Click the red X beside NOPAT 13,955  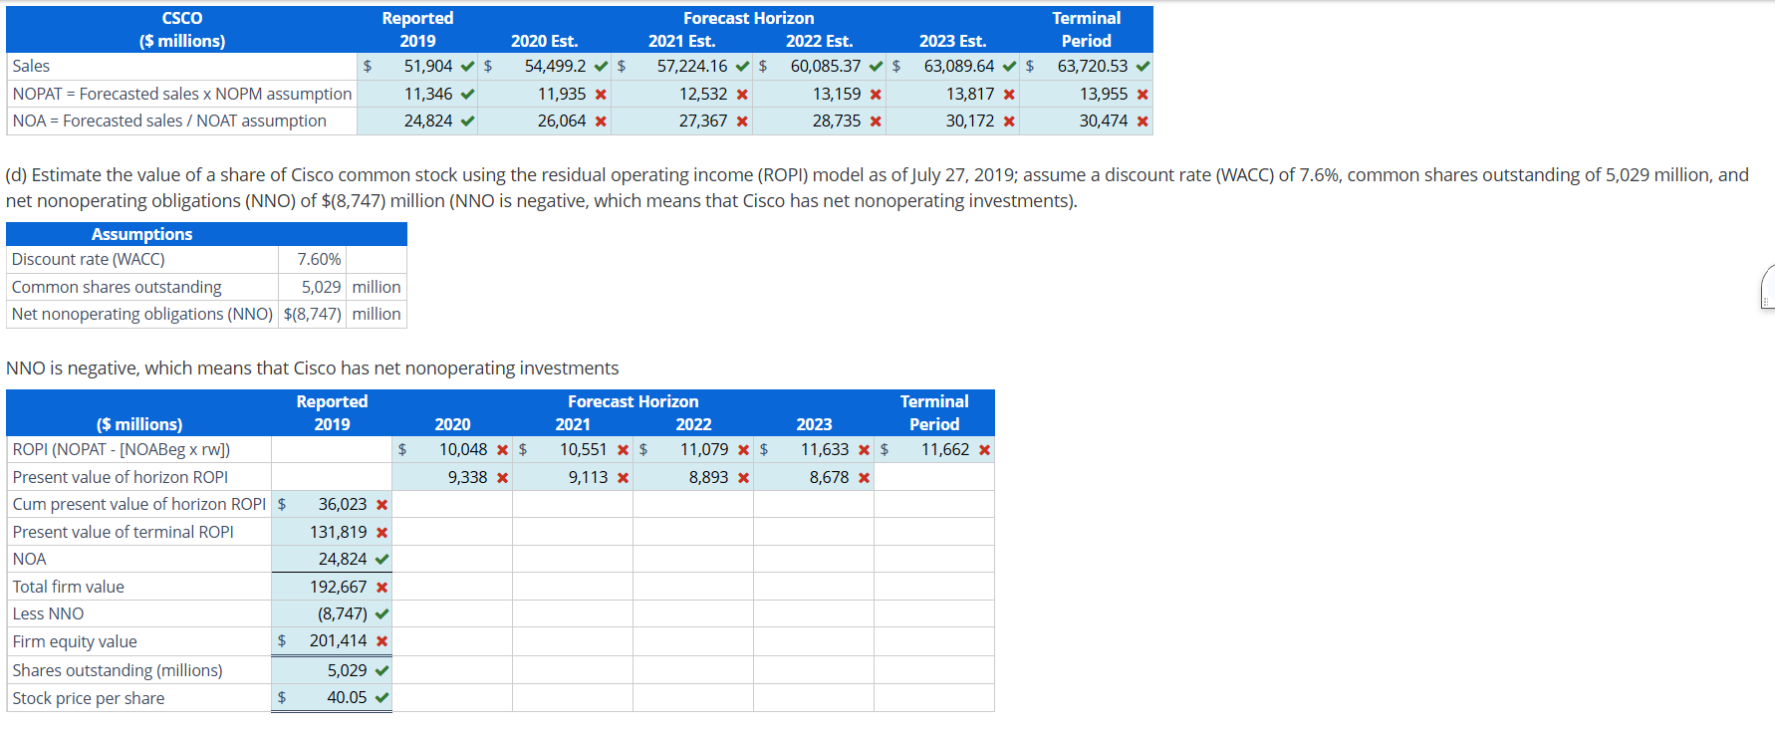(1142, 95)
